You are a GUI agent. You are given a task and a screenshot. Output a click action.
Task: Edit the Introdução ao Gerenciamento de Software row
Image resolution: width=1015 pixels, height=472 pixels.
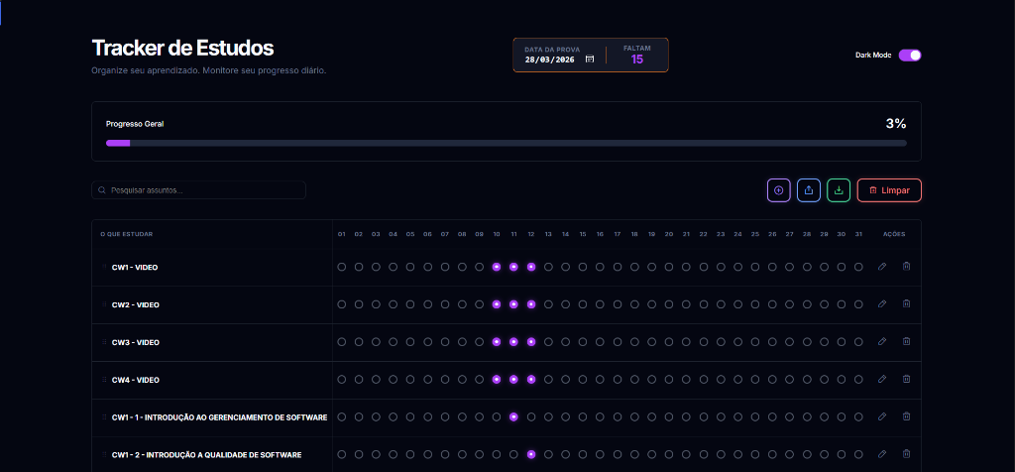point(882,417)
